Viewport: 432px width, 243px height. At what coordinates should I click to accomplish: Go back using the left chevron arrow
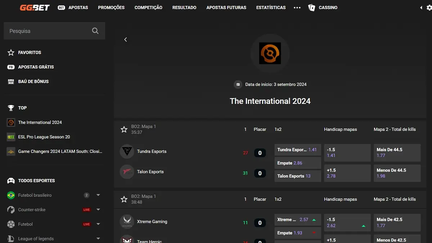(x=126, y=40)
